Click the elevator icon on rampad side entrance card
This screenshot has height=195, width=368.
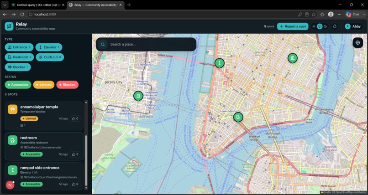pyautogui.click(x=13, y=170)
